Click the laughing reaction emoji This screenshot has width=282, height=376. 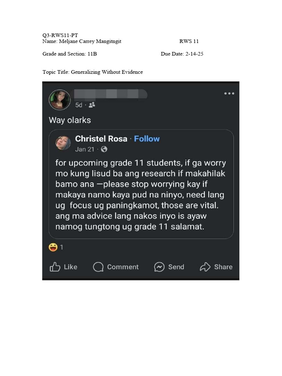(x=53, y=247)
